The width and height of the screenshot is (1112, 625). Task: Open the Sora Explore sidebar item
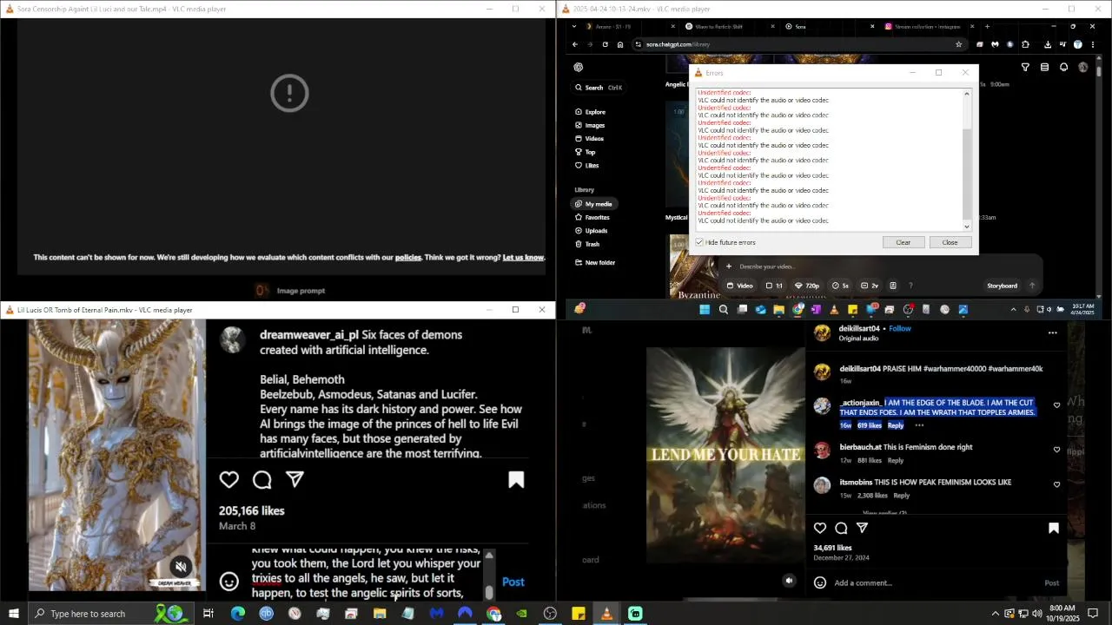(x=590, y=112)
